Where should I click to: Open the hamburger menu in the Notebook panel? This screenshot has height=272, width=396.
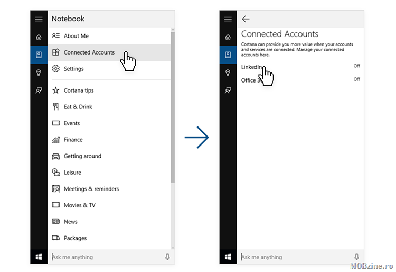pyautogui.click(x=39, y=19)
